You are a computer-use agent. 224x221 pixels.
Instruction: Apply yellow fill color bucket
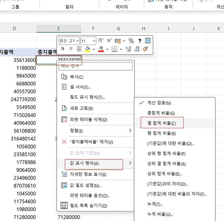click(x=87, y=49)
